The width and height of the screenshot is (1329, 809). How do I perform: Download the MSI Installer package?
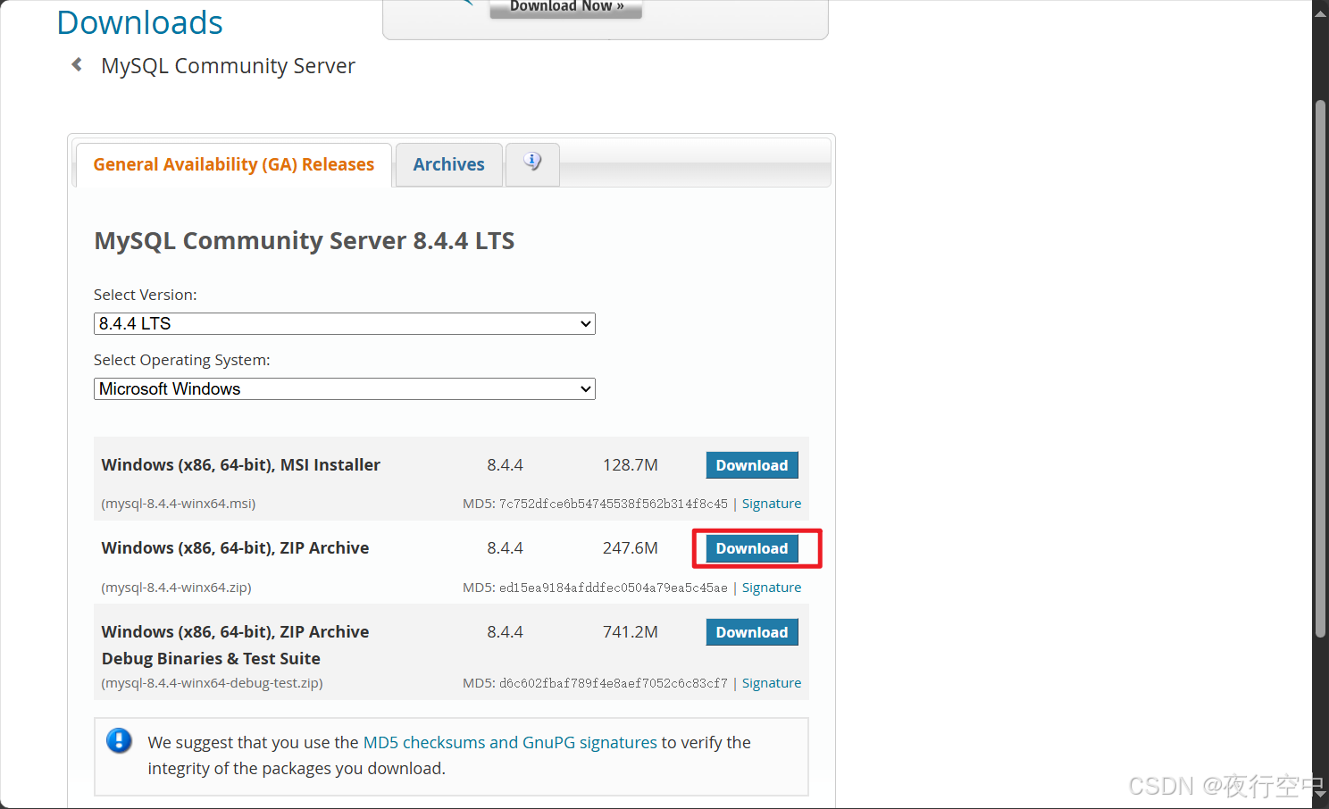point(752,465)
